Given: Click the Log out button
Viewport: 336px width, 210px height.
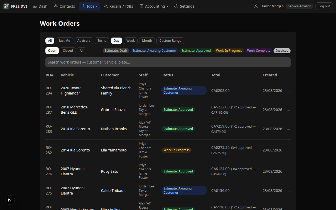Looking at the screenshot, I should pyautogui.click(x=324, y=6).
